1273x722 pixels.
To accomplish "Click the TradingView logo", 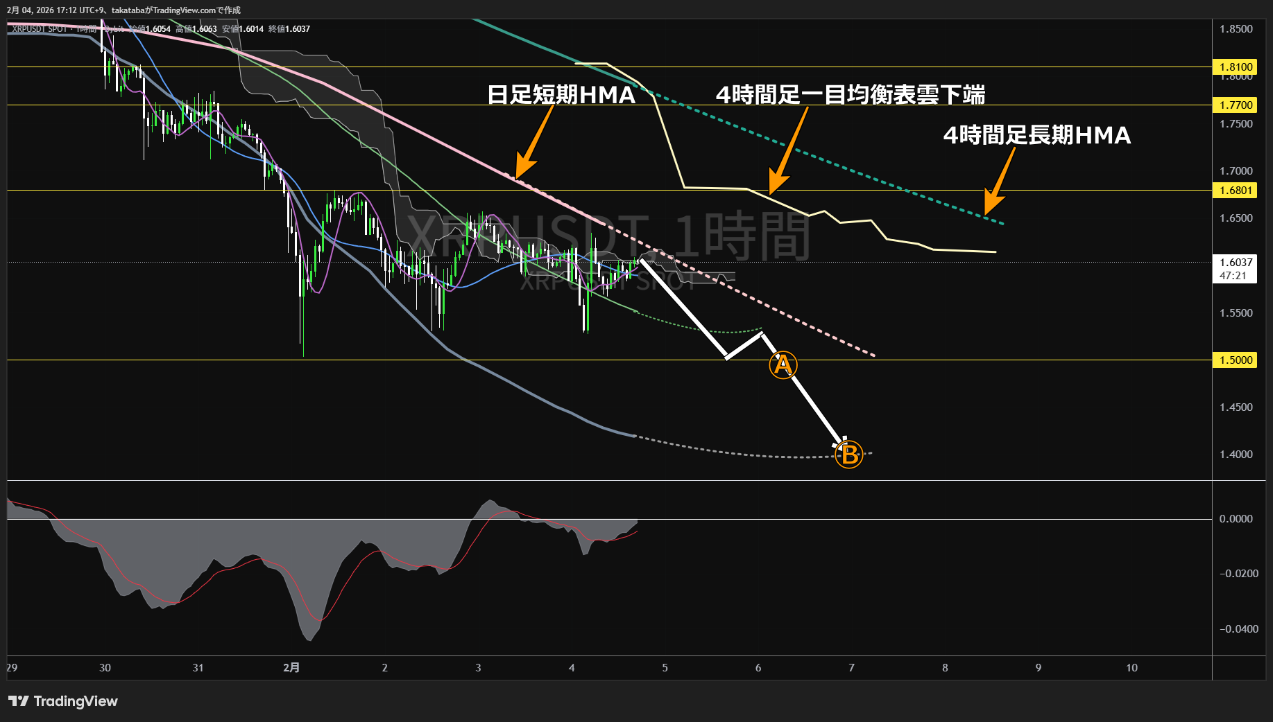I will tap(63, 701).
